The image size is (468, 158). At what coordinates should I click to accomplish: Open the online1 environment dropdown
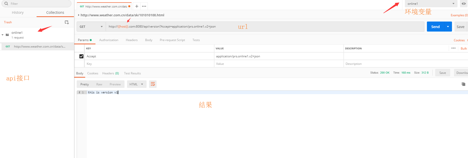click(431, 4)
